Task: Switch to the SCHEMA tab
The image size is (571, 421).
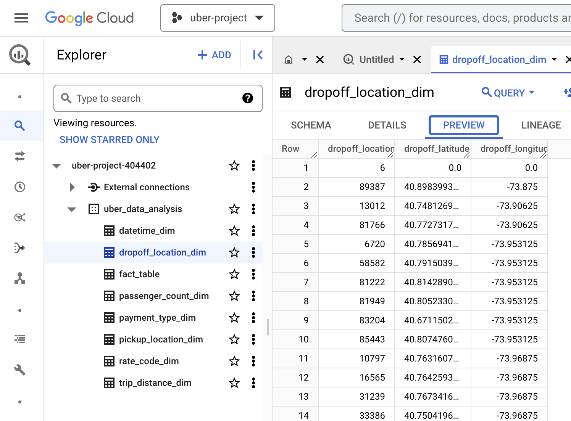Action: pyautogui.click(x=311, y=125)
